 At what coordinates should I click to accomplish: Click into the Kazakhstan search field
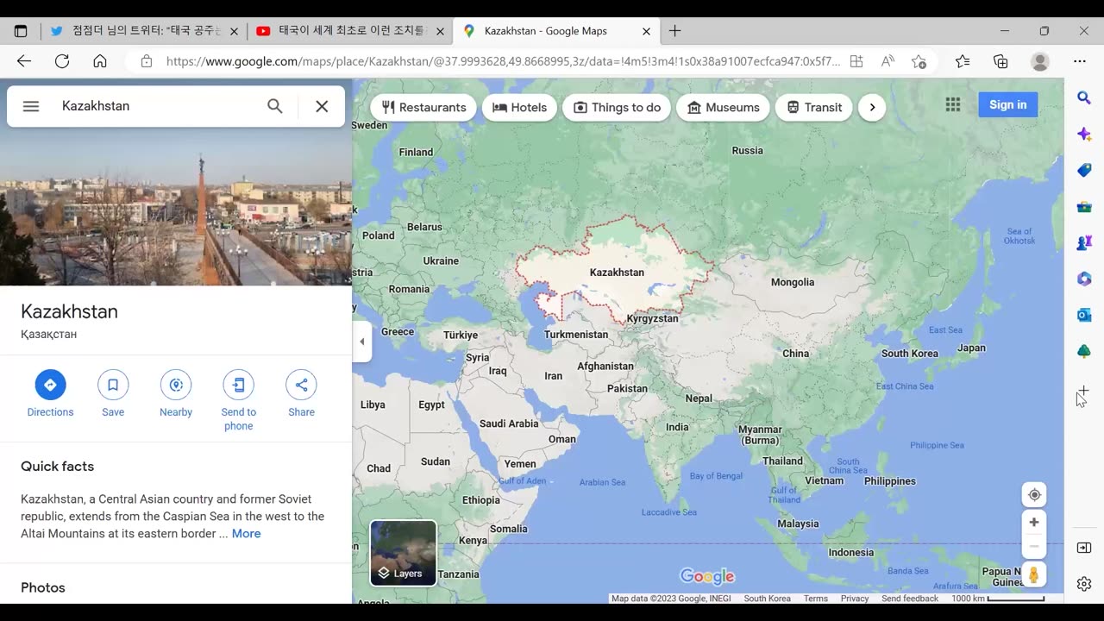[x=155, y=106]
